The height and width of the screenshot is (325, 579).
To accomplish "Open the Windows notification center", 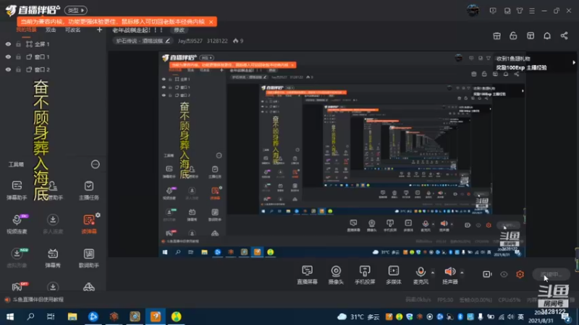I will coord(566,317).
